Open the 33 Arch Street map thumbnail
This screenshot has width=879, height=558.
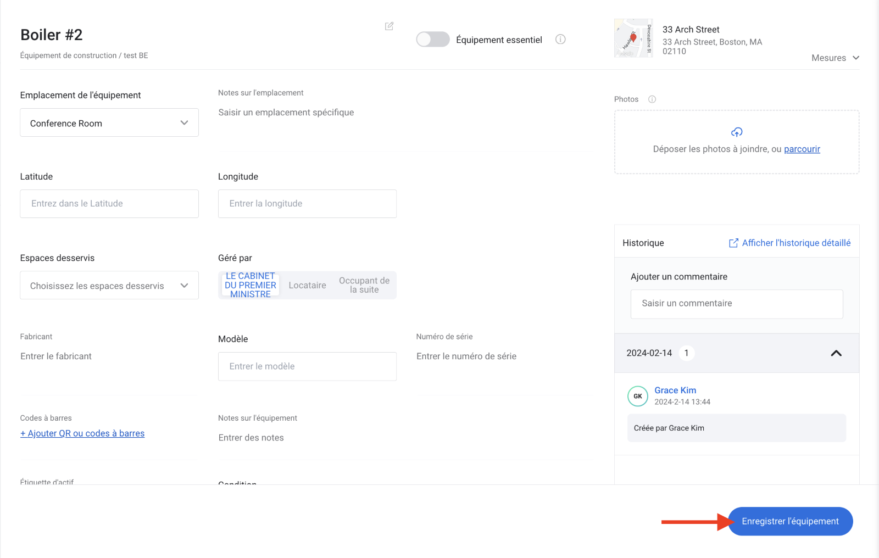[633, 38]
